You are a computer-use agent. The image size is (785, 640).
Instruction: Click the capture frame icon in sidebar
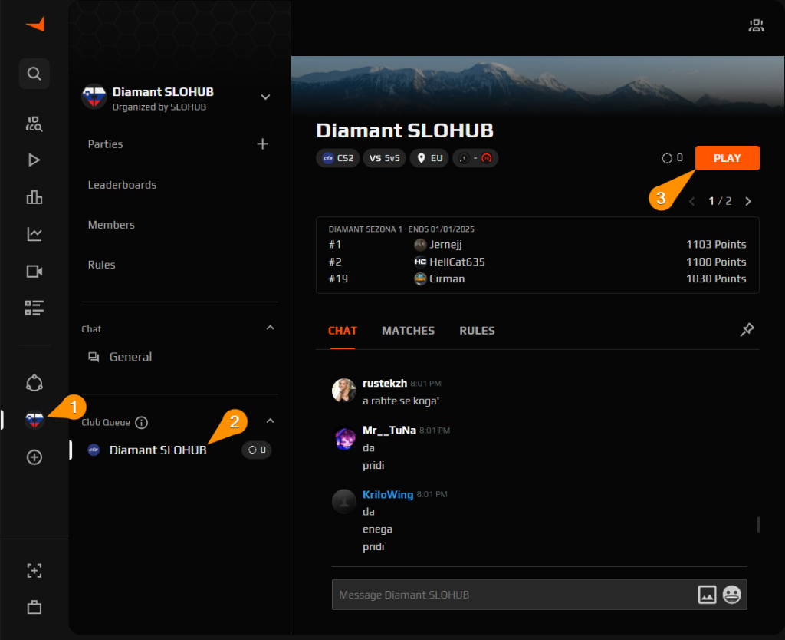point(34,570)
